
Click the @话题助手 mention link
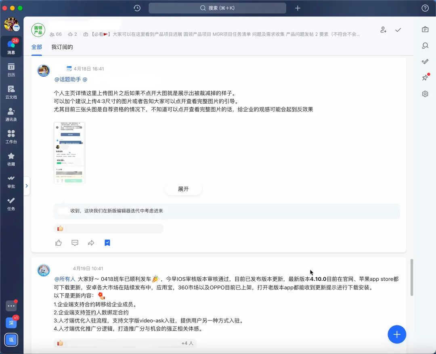pos(67,79)
